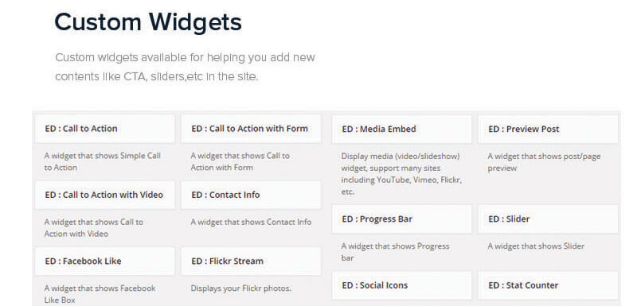Select ED : Call to Action with Video widget
Viewport: 637px width, 306px height.
pos(105,195)
